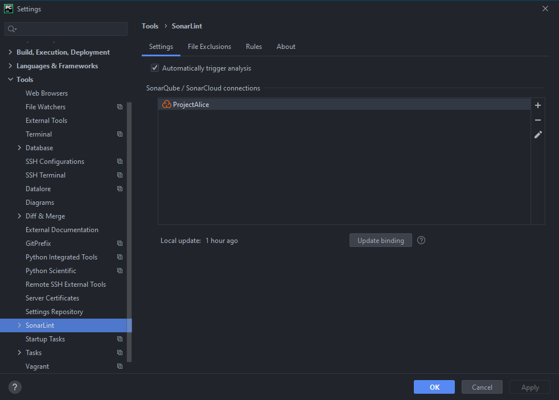Image resolution: width=559 pixels, height=400 pixels.
Task: Expand the Database node
Action: point(19,148)
